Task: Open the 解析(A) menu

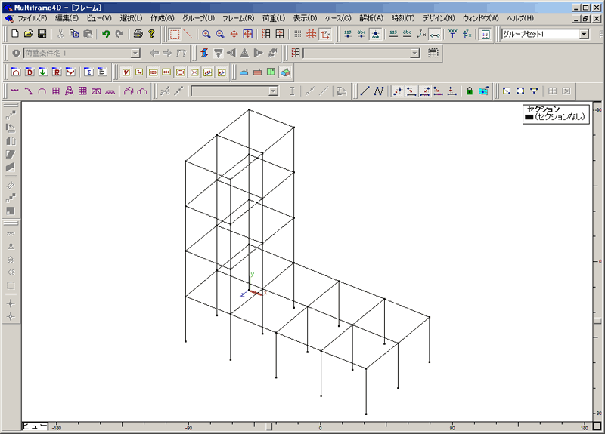Action: [x=371, y=17]
